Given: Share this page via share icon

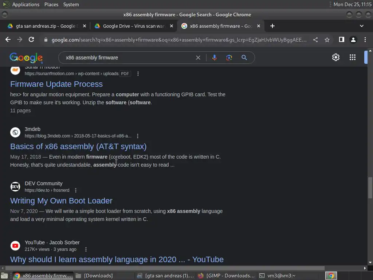Looking at the screenshot, I should [315, 40].
